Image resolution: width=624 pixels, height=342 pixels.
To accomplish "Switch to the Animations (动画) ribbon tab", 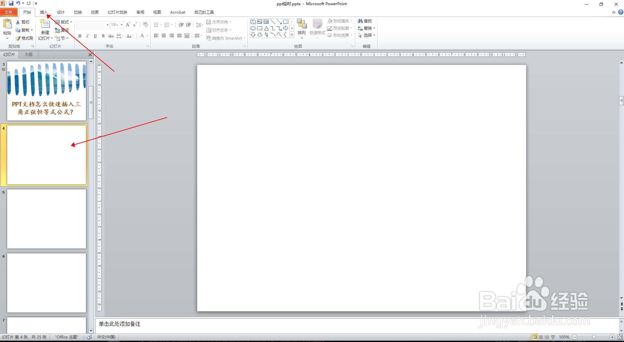I will [95, 12].
